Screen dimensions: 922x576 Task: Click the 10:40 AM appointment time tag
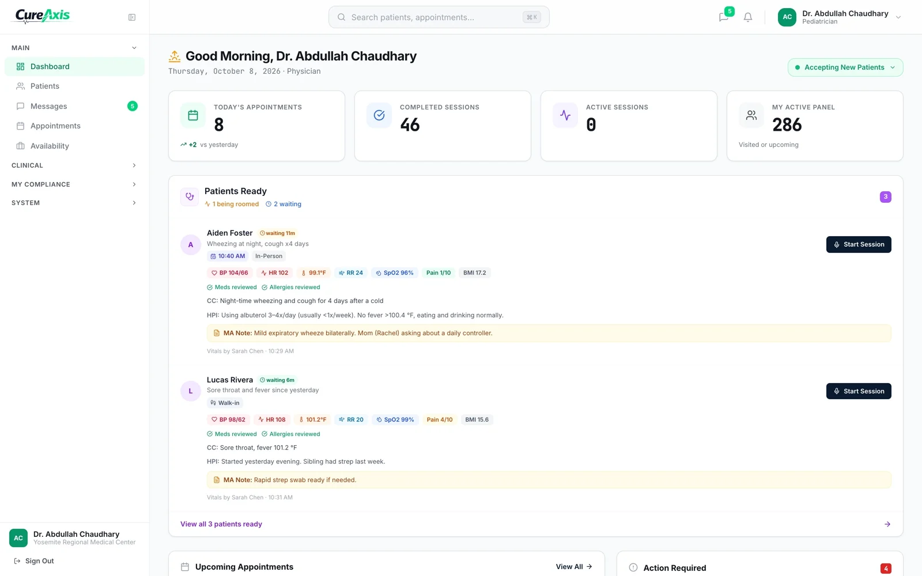click(x=228, y=256)
